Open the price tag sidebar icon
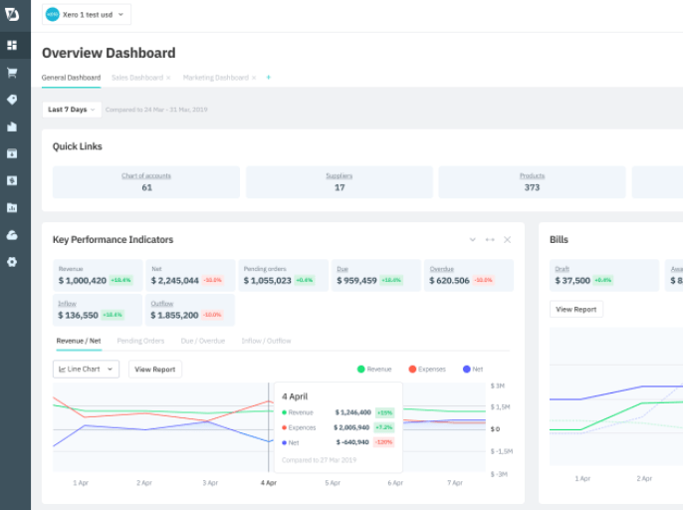The height and width of the screenshot is (510, 683). coord(12,100)
